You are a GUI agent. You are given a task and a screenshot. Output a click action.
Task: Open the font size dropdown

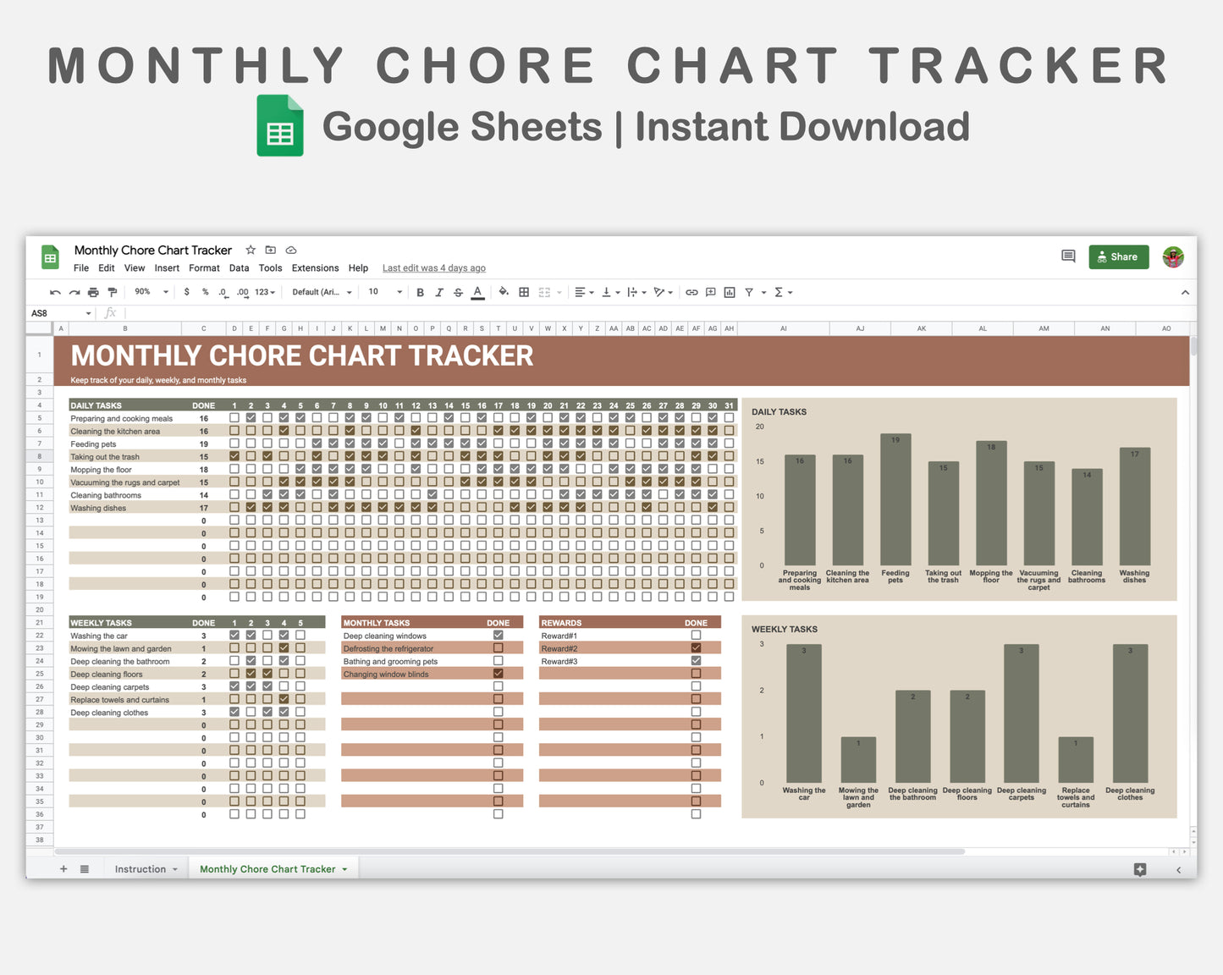[x=383, y=292]
